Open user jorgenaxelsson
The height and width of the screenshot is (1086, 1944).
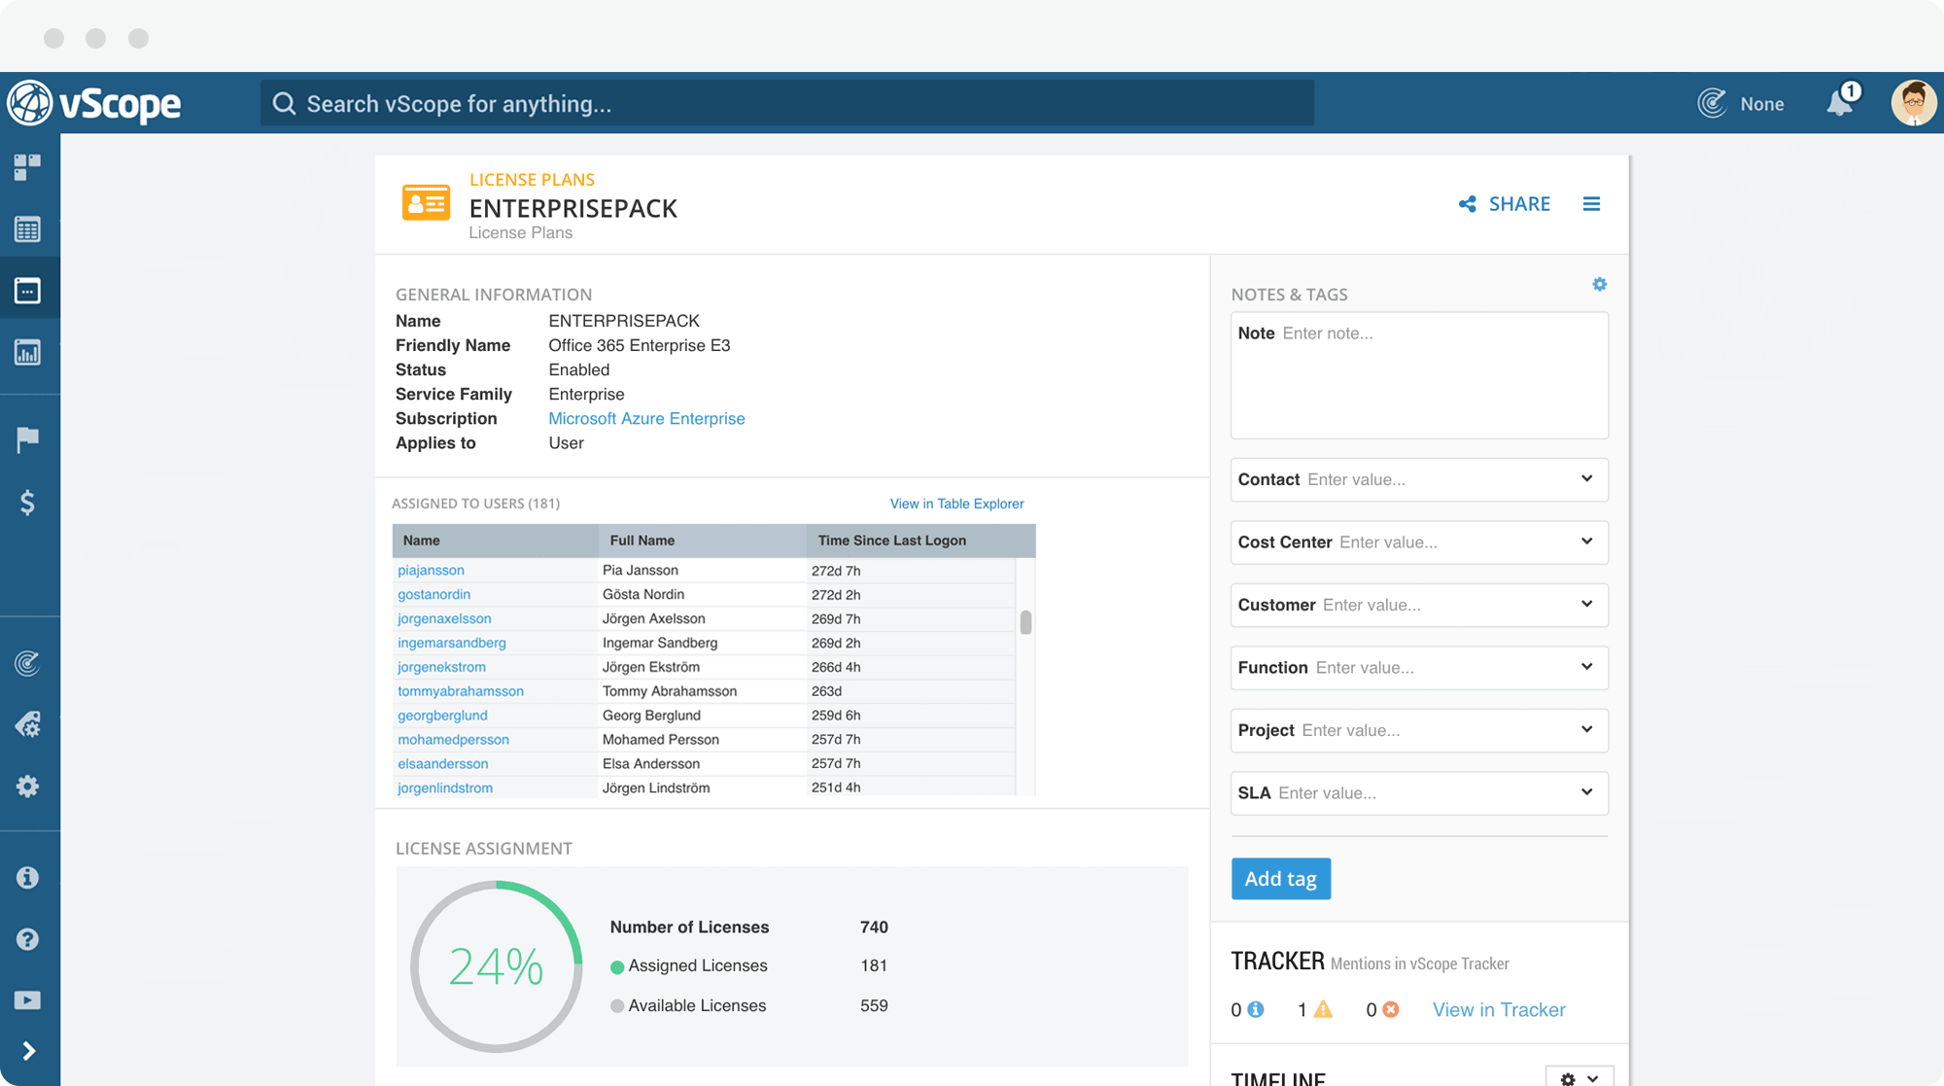(444, 618)
